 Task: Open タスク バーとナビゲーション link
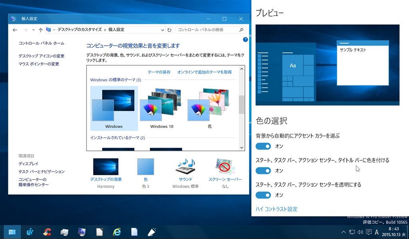click(x=42, y=172)
